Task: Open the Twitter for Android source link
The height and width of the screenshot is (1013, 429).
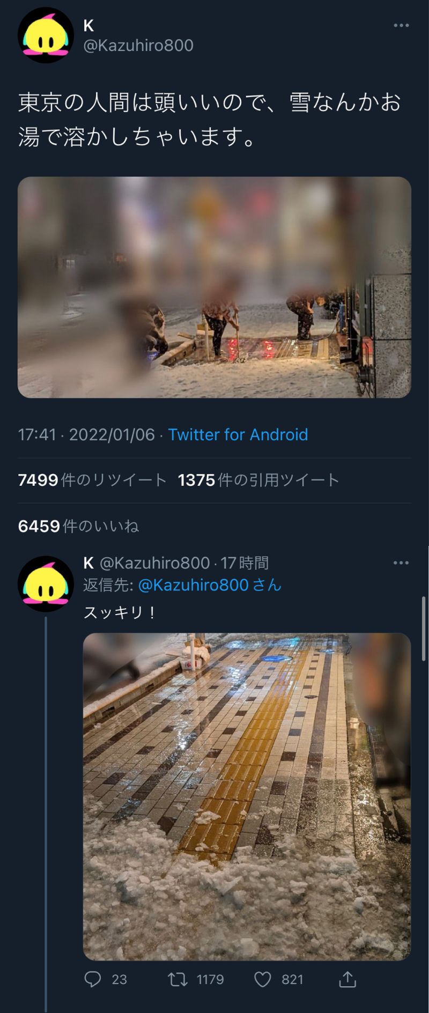Action: click(x=238, y=434)
